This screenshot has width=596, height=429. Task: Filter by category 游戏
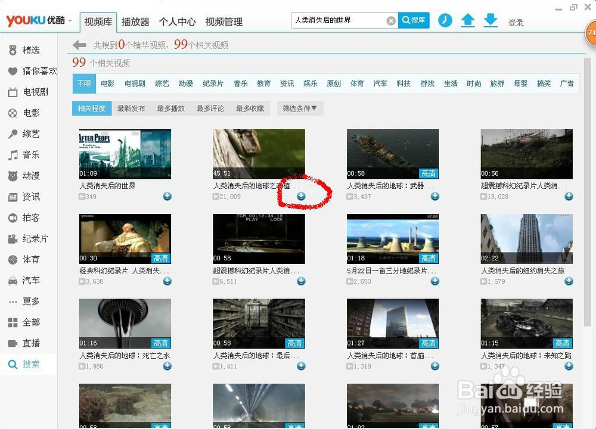click(427, 83)
